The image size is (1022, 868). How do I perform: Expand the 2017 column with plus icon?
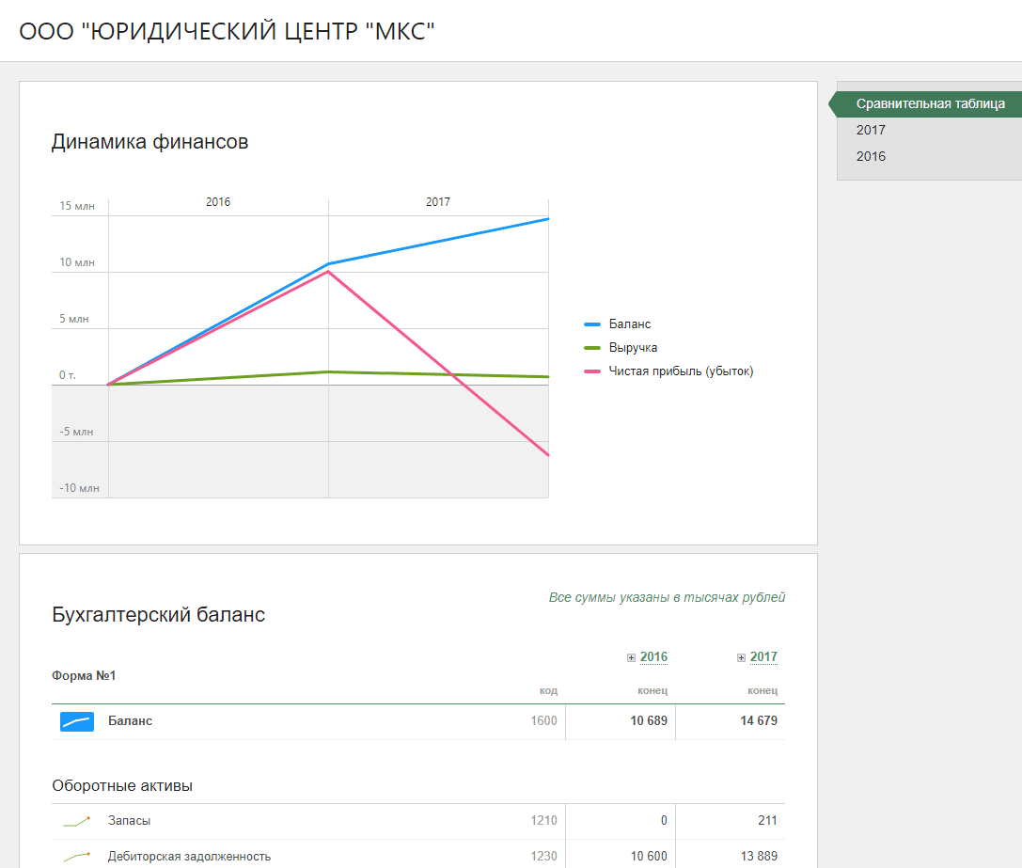(x=741, y=658)
